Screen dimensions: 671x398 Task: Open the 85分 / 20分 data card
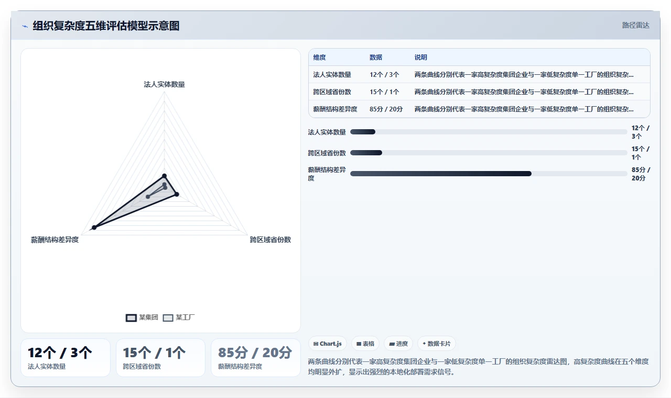256,358
